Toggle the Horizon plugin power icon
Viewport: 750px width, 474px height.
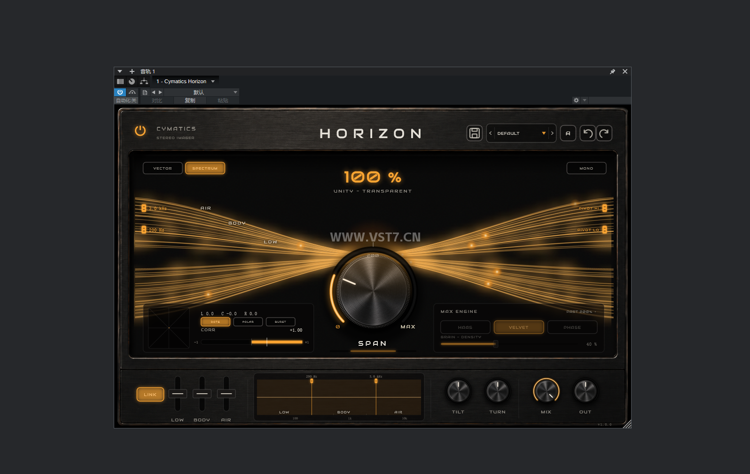click(x=140, y=131)
